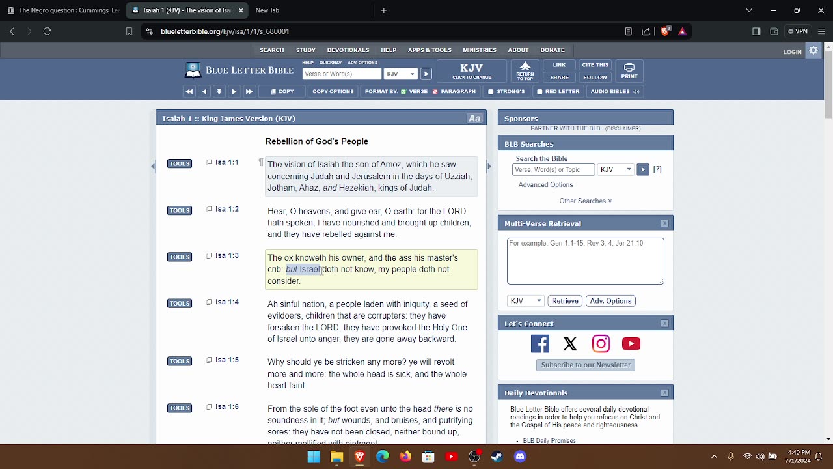
Task: Click Search the Bible input field
Action: [x=554, y=170]
